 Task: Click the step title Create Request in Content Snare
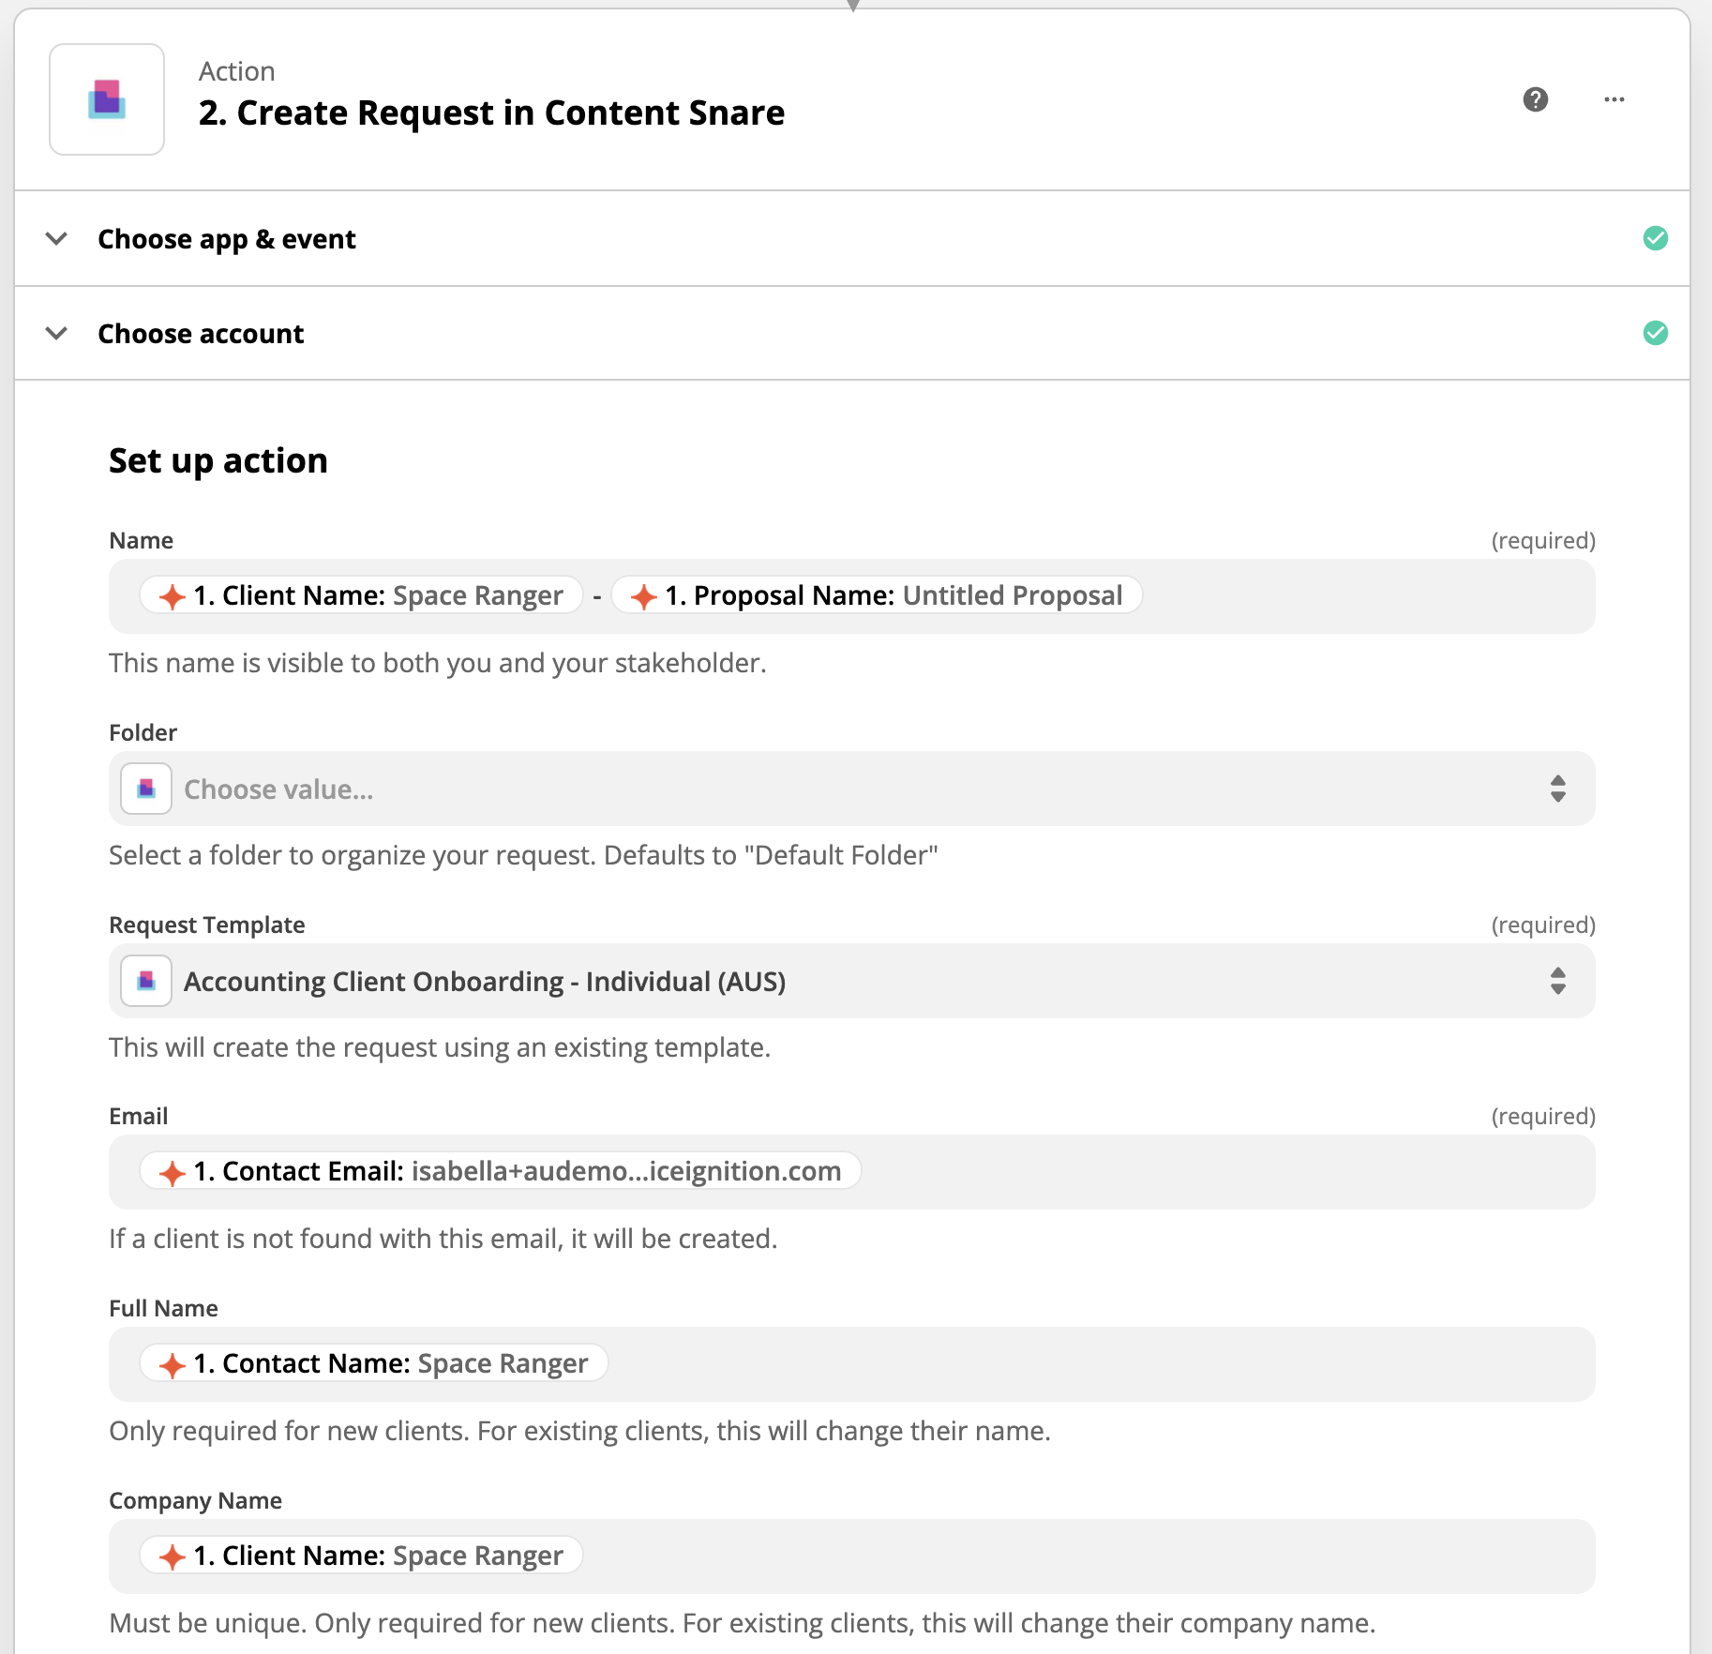pos(491,113)
